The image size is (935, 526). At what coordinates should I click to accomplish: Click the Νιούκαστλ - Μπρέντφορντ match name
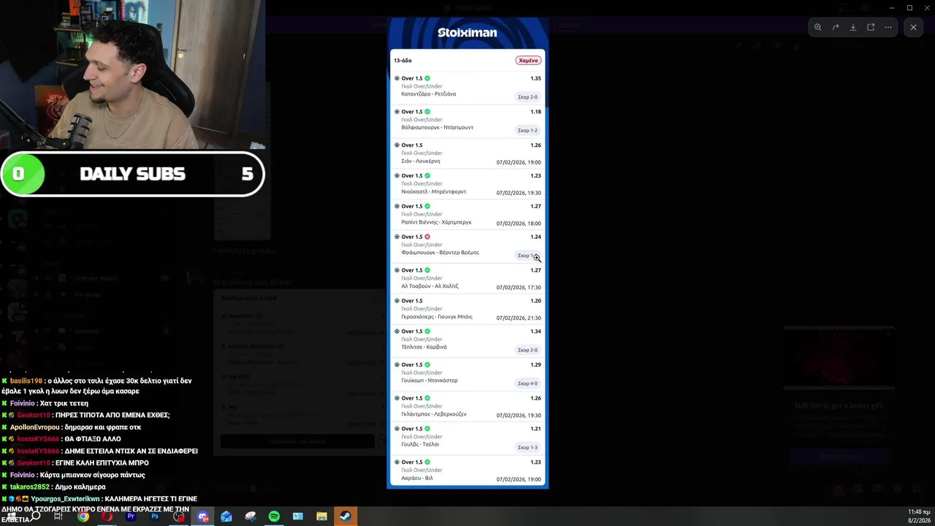coord(434,192)
